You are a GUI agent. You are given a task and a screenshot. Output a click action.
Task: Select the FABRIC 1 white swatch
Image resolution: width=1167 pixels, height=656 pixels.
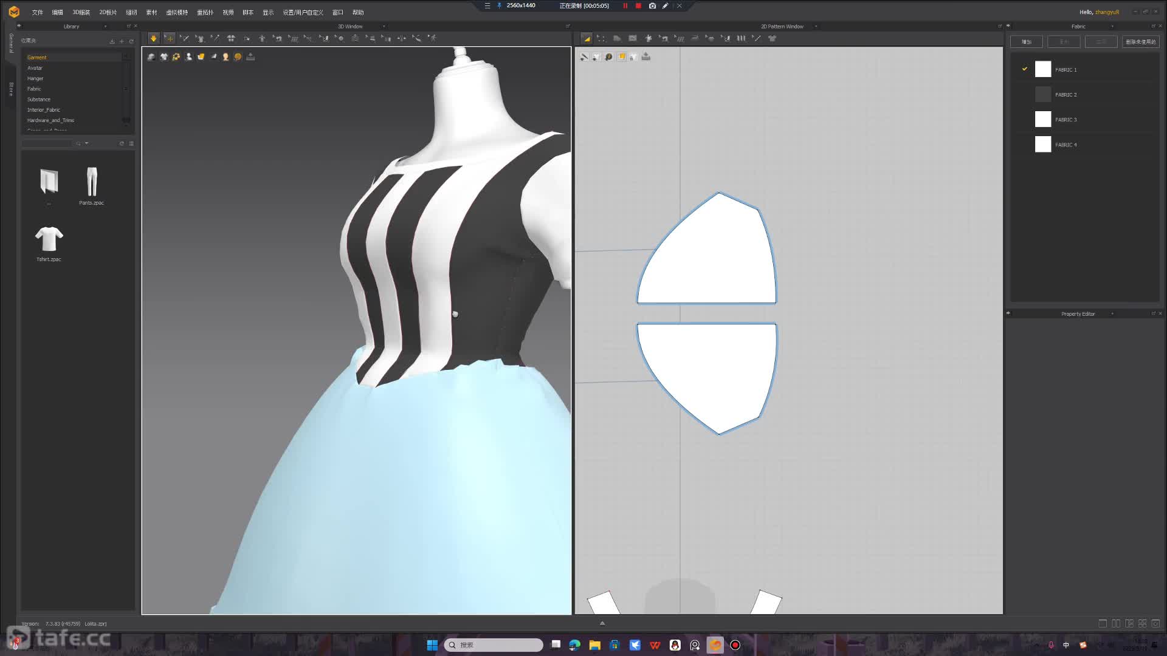[x=1043, y=69]
